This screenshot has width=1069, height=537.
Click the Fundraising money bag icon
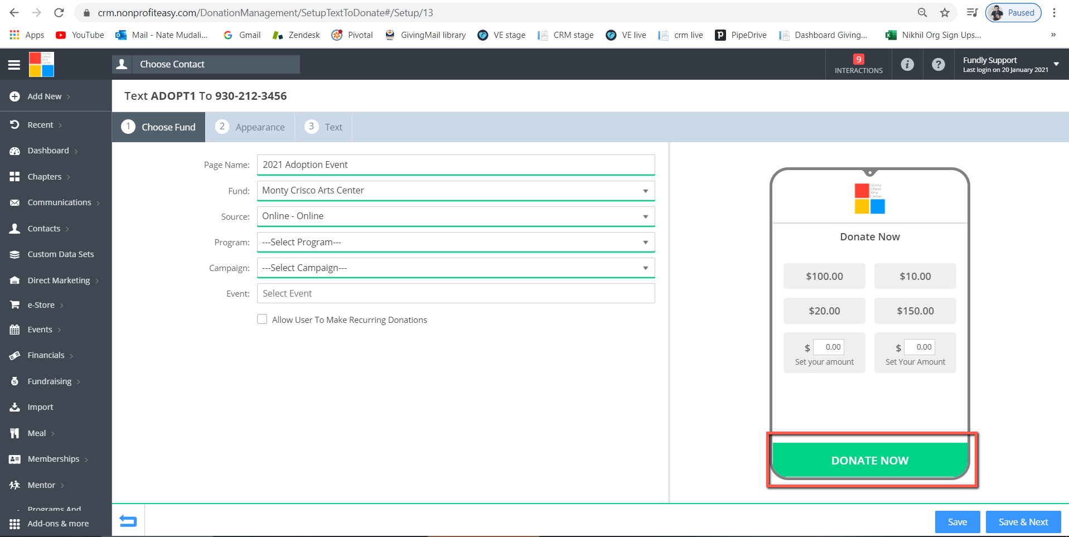14,381
